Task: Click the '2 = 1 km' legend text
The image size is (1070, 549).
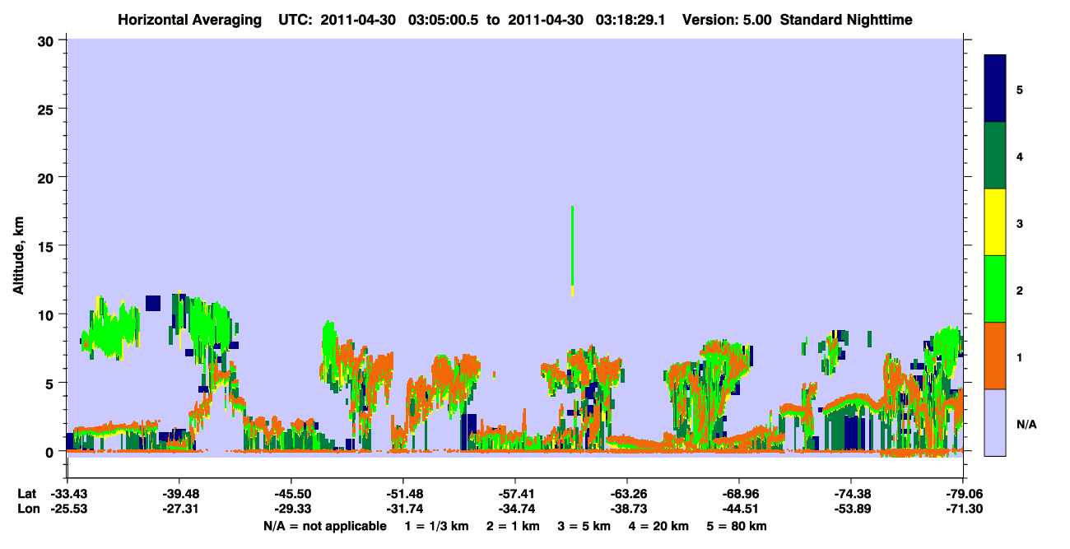Action: tap(513, 526)
